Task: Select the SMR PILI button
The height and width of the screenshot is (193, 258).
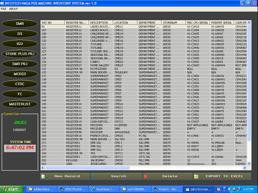Action: point(20,64)
